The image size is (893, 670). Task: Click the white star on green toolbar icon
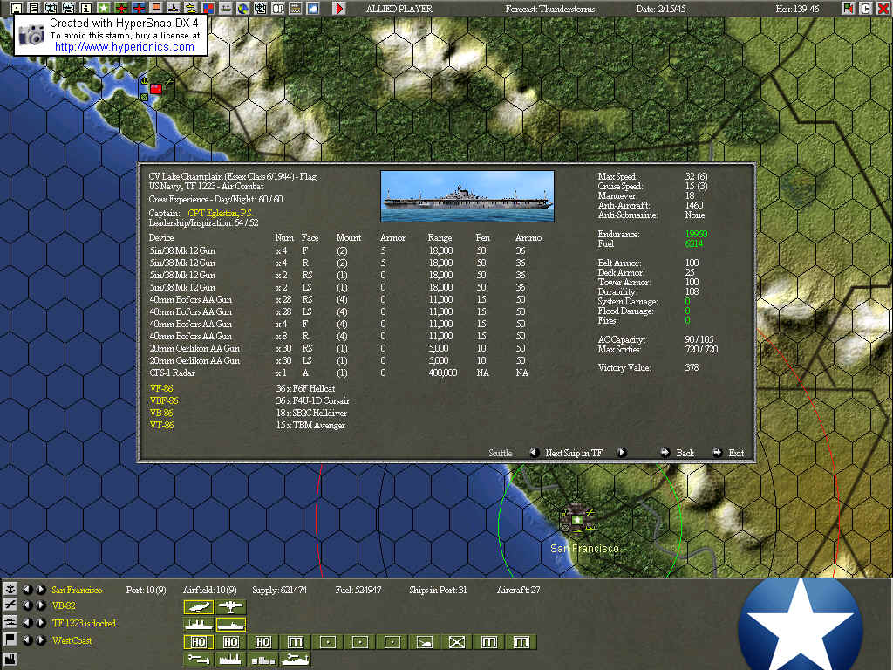pyautogui.click(x=104, y=8)
